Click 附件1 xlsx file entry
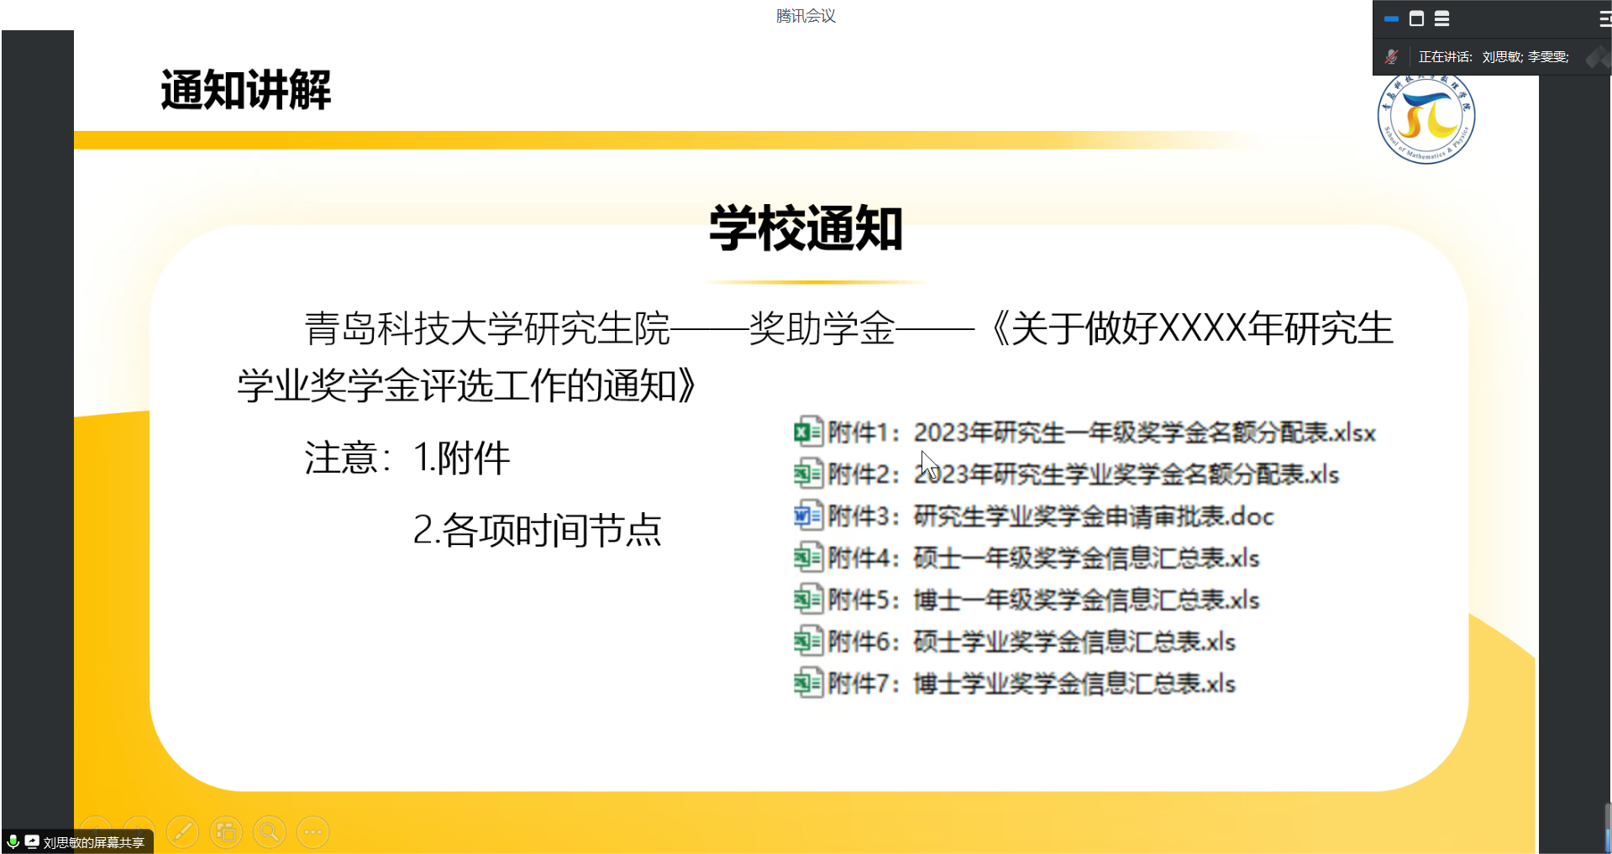The height and width of the screenshot is (854, 1612). (1100, 433)
